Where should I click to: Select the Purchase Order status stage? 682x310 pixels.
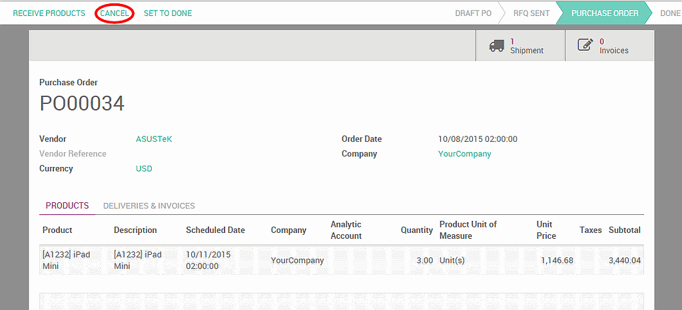pos(604,13)
